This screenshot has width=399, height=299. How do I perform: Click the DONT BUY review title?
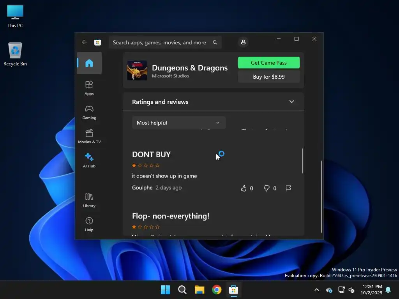tap(152, 155)
